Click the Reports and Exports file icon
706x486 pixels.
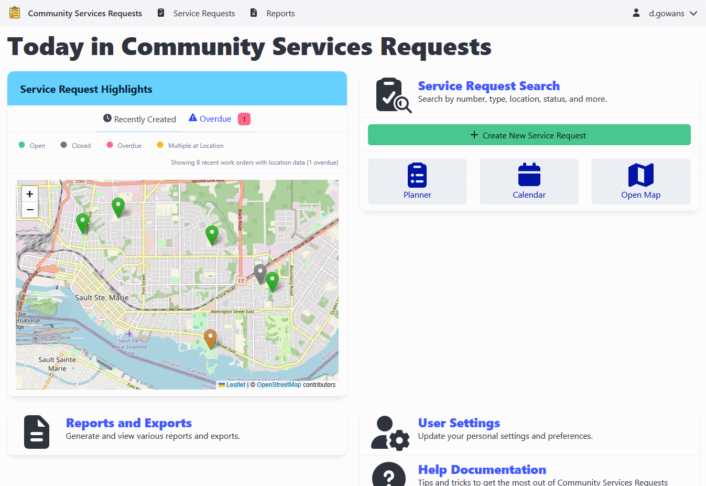[37, 432]
